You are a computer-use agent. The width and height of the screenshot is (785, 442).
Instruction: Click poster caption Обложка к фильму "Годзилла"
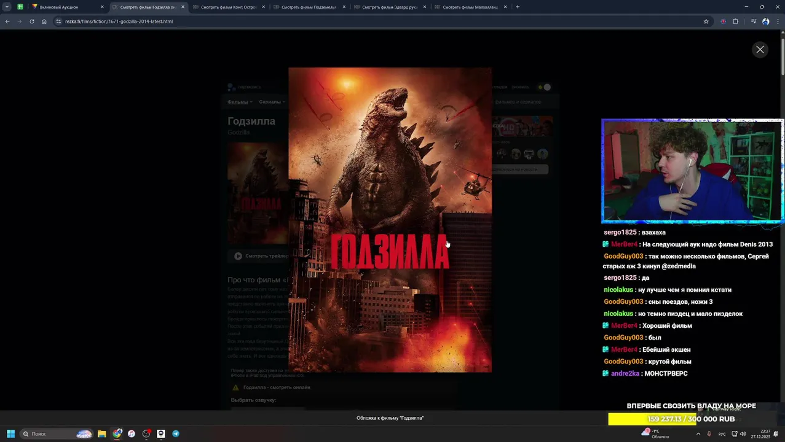(x=390, y=418)
